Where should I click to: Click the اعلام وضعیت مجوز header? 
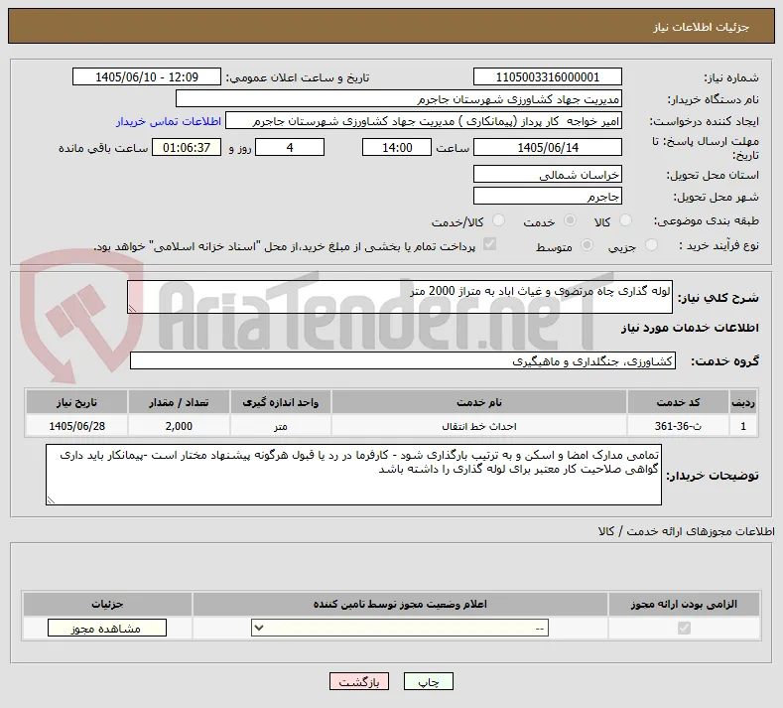400,604
